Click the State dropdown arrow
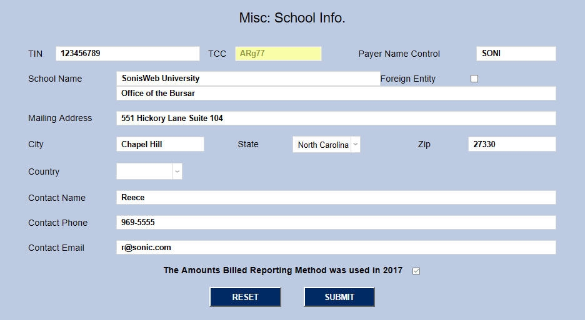Image resolution: width=585 pixels, height=320 pixels. tap(356, 145)
